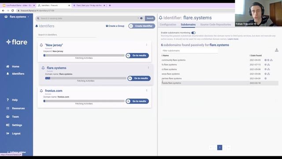Open the dropdown caret in the top search bar
Screen dimensions: 282x159
pos(138,18)
